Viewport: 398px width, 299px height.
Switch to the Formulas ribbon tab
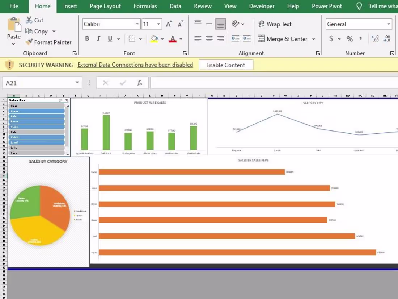click(x=145, y=6)
